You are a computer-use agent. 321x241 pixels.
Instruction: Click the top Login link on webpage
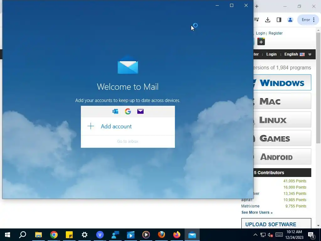click(x=260, y=33)
